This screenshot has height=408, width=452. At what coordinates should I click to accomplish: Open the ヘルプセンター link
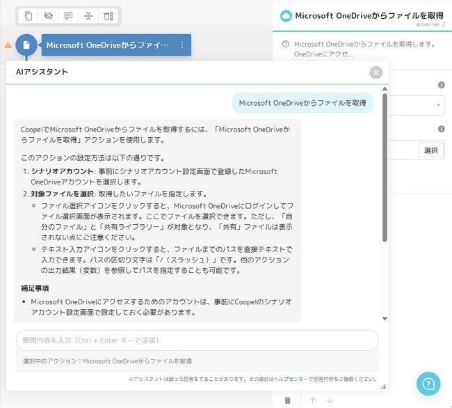coord(291,379)
